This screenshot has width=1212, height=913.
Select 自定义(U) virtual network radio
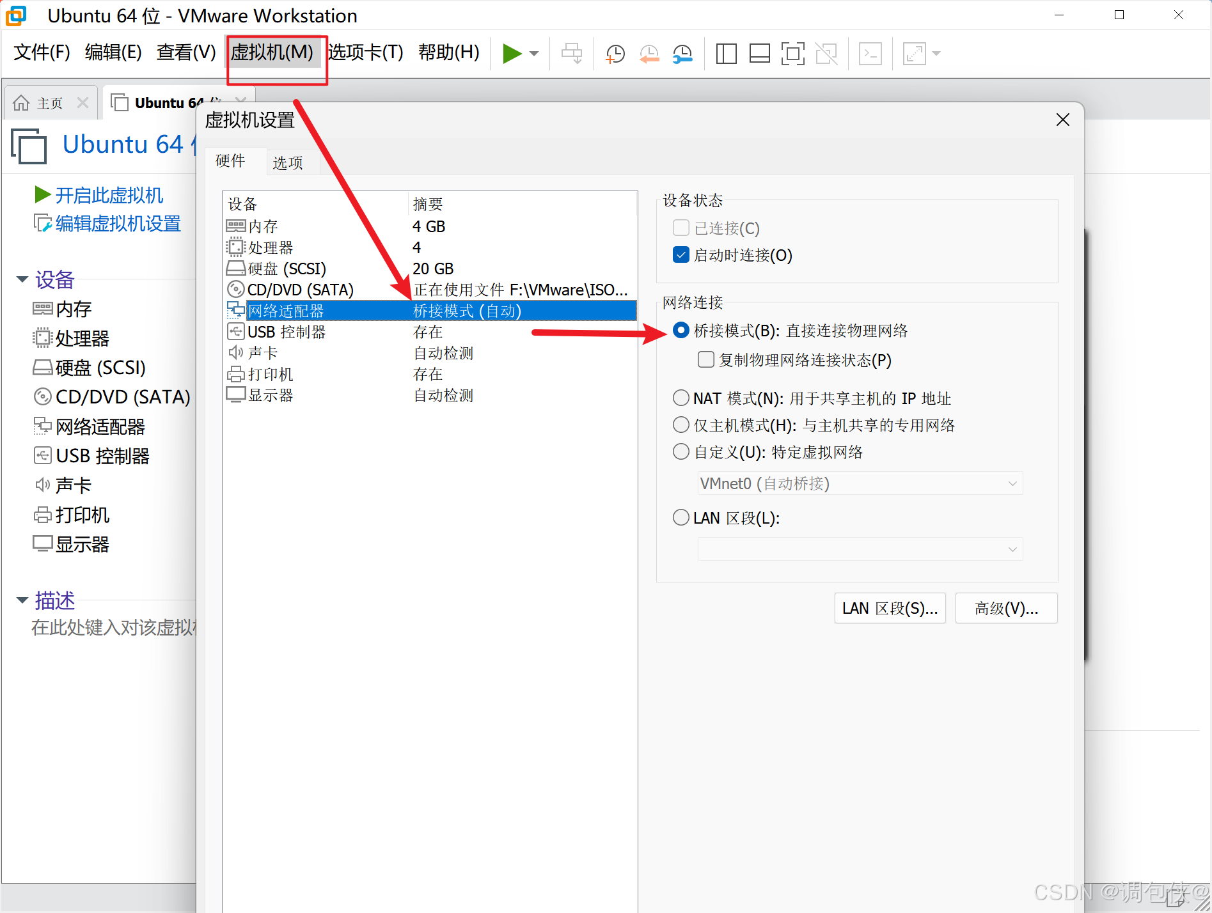[x=681, y=452]
